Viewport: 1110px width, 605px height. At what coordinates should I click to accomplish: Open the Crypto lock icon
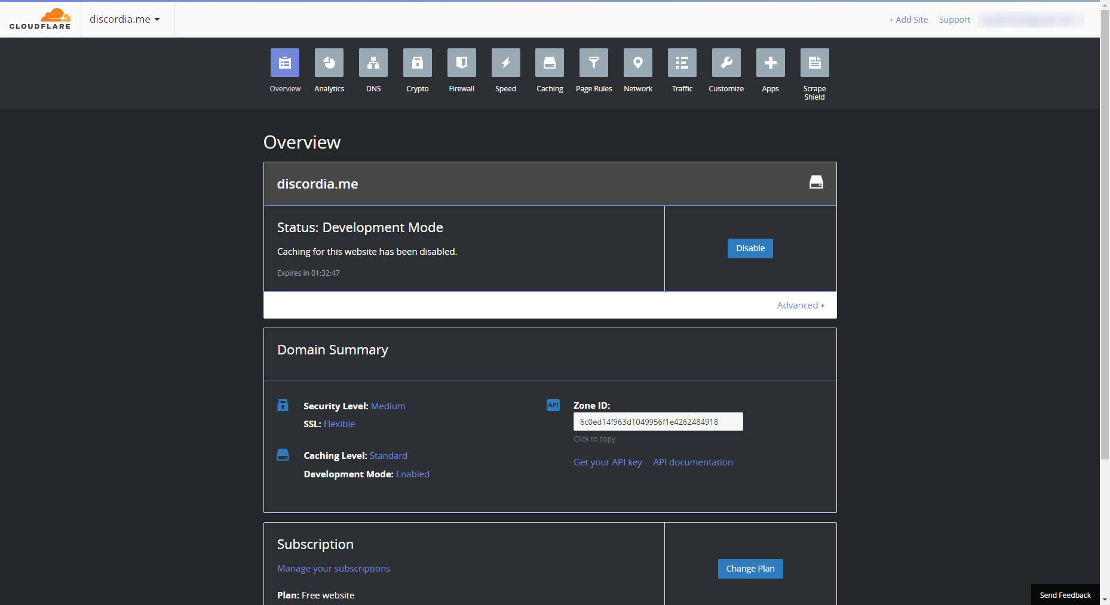[418, 63]
